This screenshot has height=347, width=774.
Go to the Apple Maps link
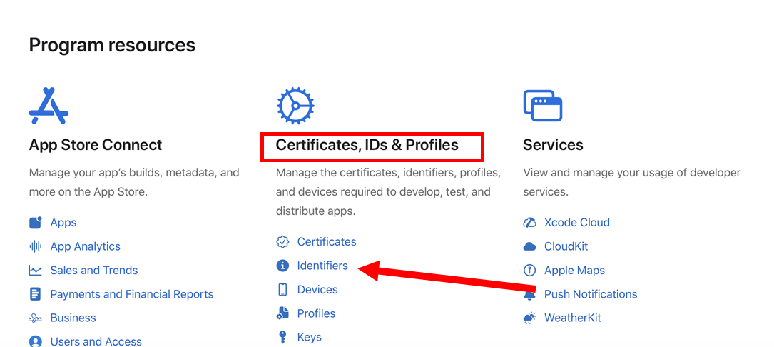[574, 271]
